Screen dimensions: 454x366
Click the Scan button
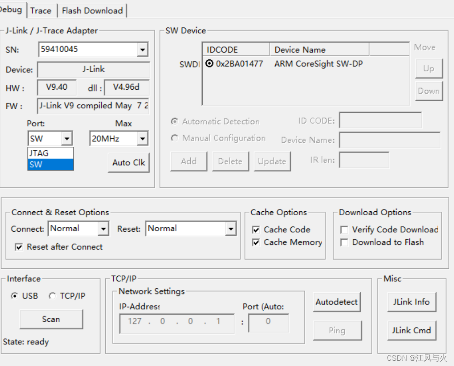click(x=51, y=319)
